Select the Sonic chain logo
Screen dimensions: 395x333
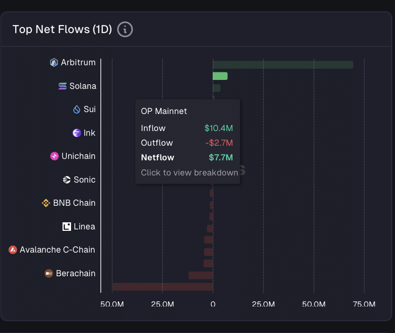click(x=67, y=180)
